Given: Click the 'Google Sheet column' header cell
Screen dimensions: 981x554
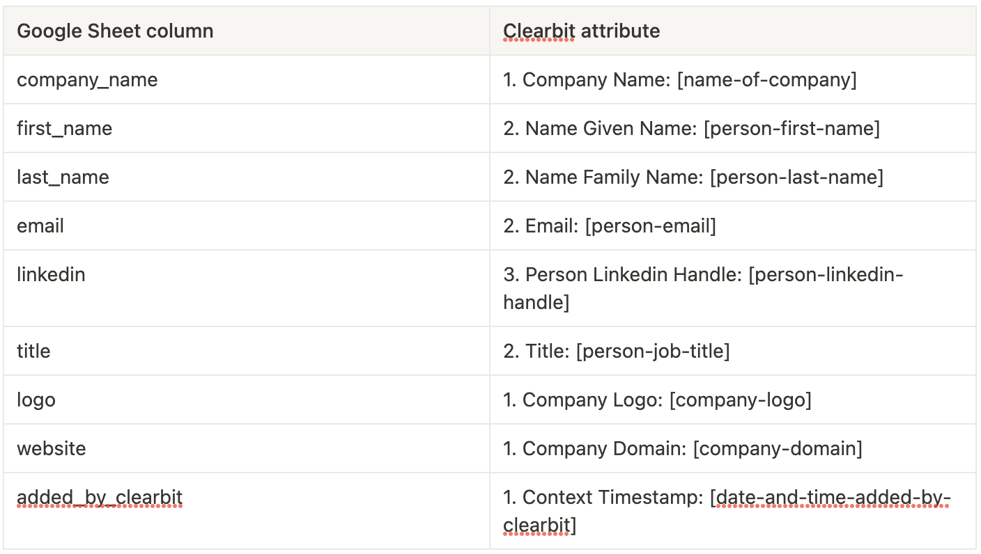Looking at the screenshot, I should click(x=247, y=31).
